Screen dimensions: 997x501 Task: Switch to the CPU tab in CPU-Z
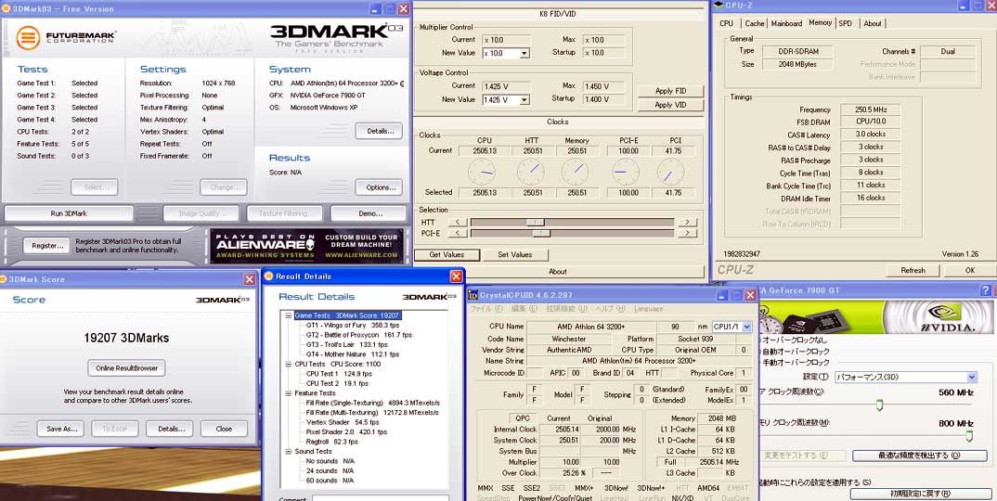[x=726, y=23]
